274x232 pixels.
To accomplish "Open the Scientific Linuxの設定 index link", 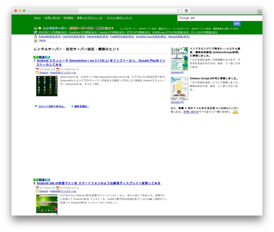I will [151, 36].
